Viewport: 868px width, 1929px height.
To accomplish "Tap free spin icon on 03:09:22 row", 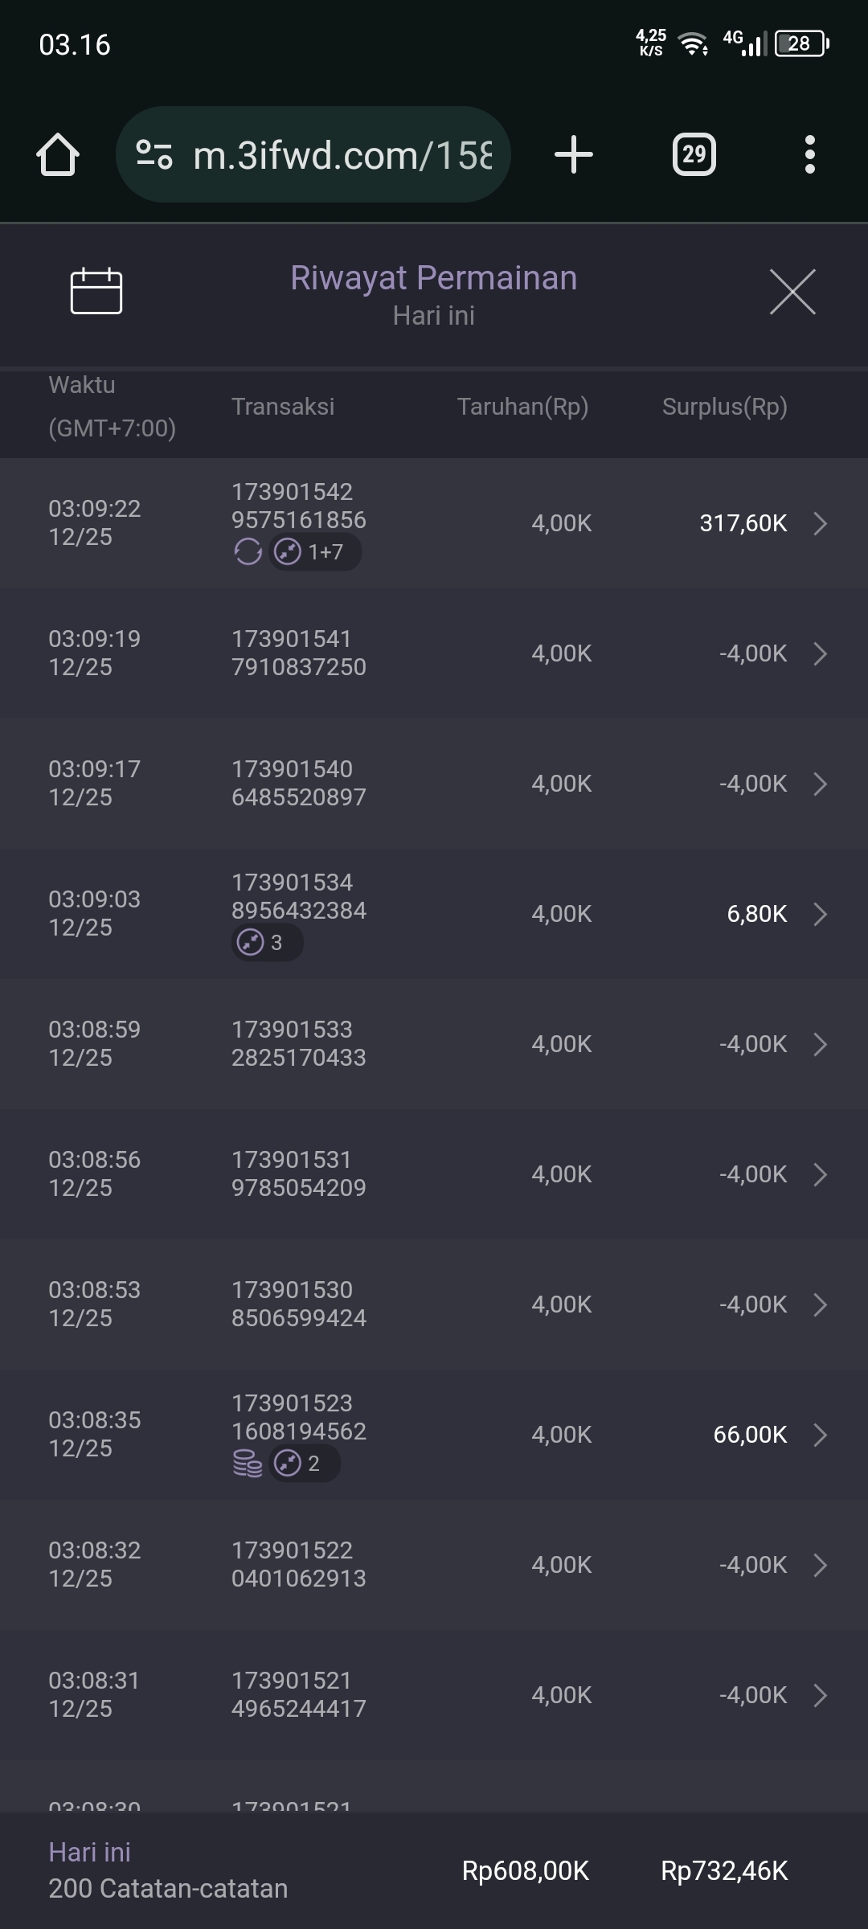I will [248, 552].
